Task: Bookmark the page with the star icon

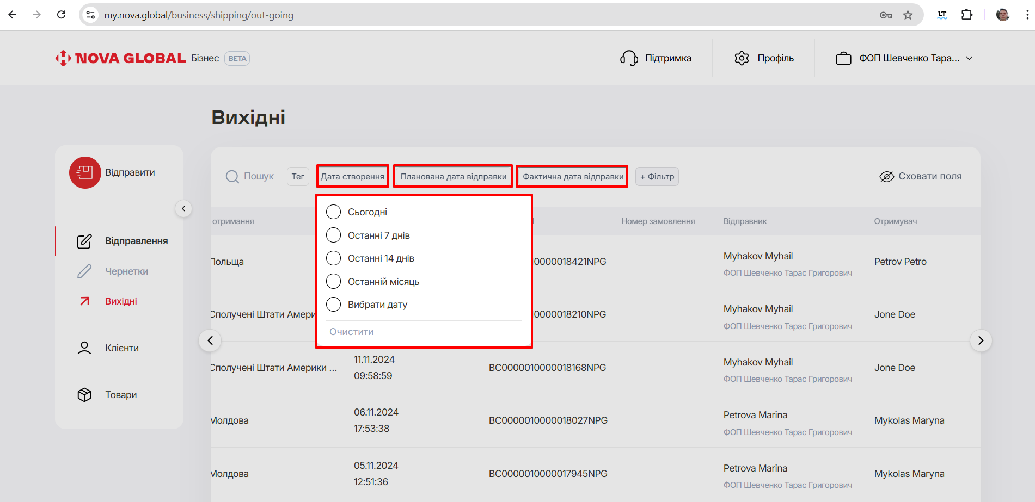Action: (908, 15)
